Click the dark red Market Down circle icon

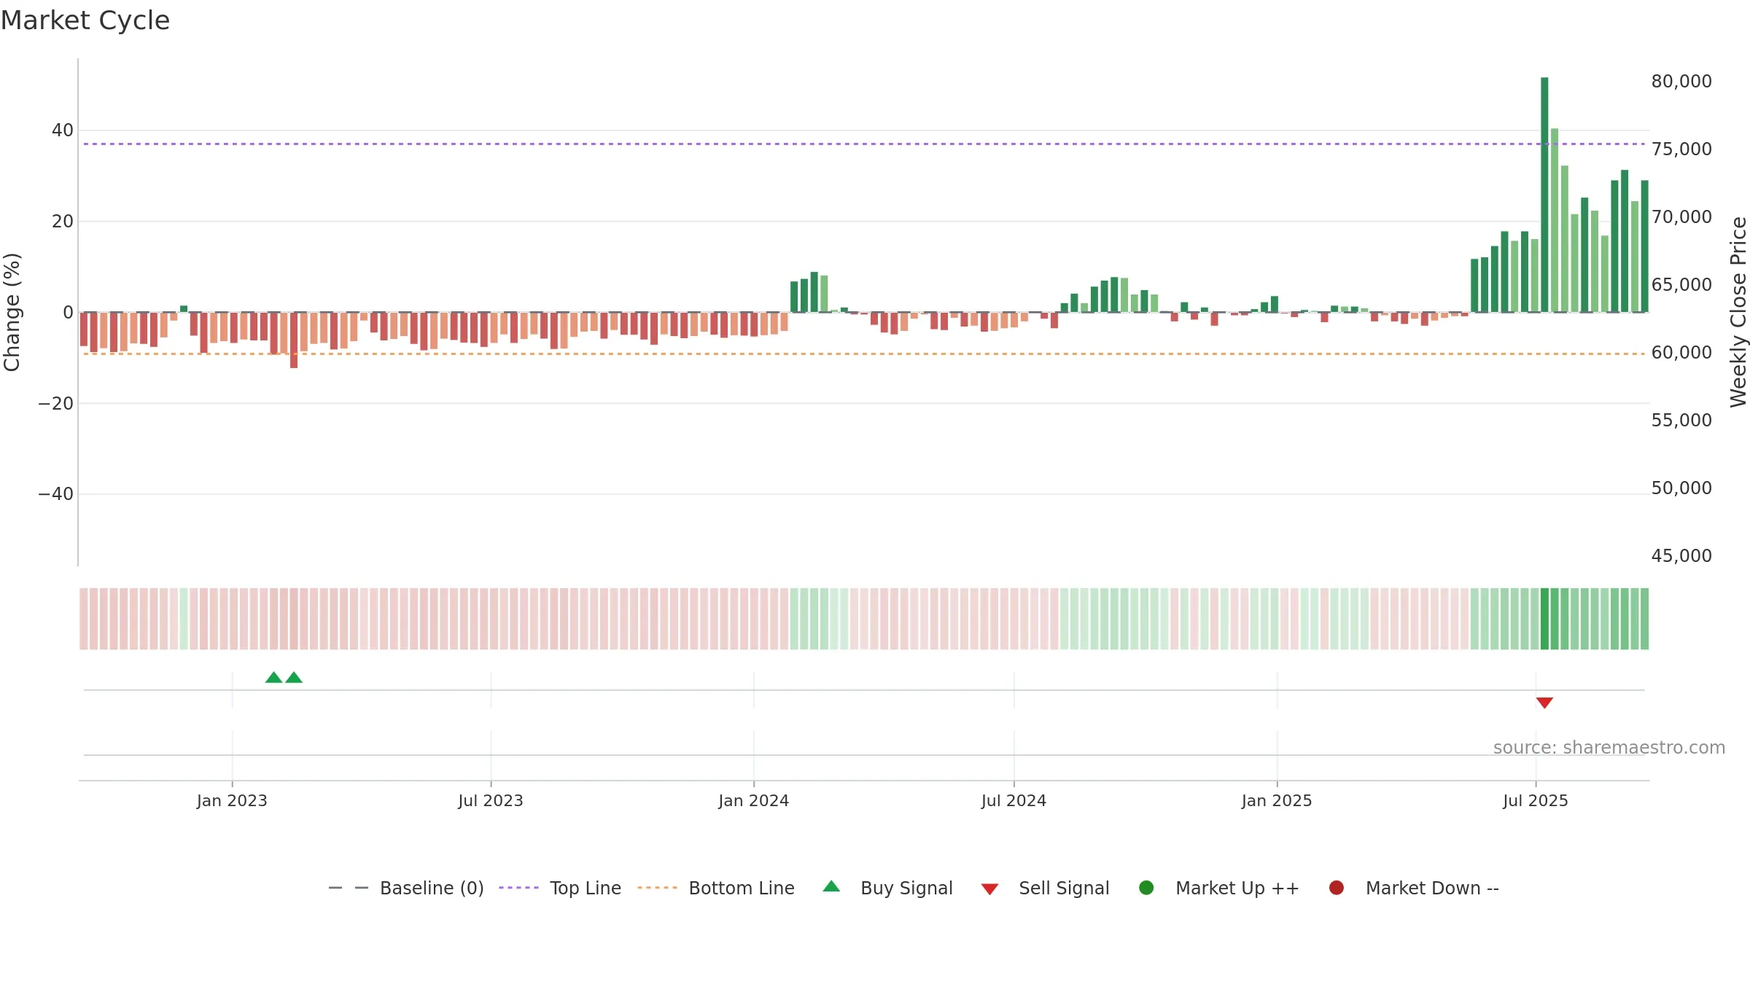pos(1337,888)
